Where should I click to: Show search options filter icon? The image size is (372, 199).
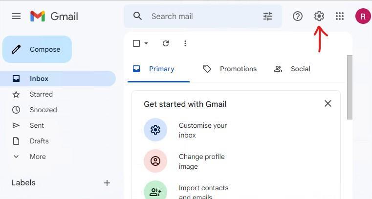click(268, 16)
